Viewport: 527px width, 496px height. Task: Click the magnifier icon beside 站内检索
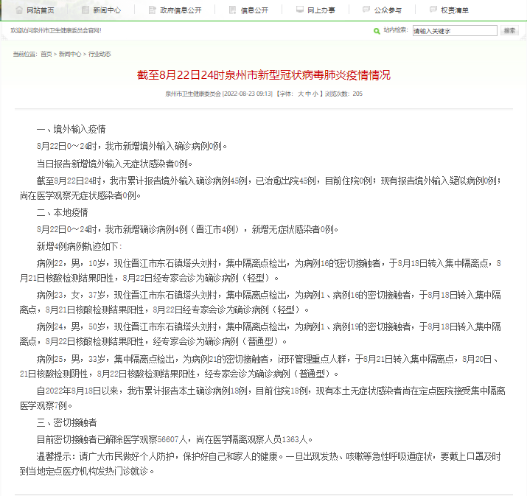tap(377, 31)
